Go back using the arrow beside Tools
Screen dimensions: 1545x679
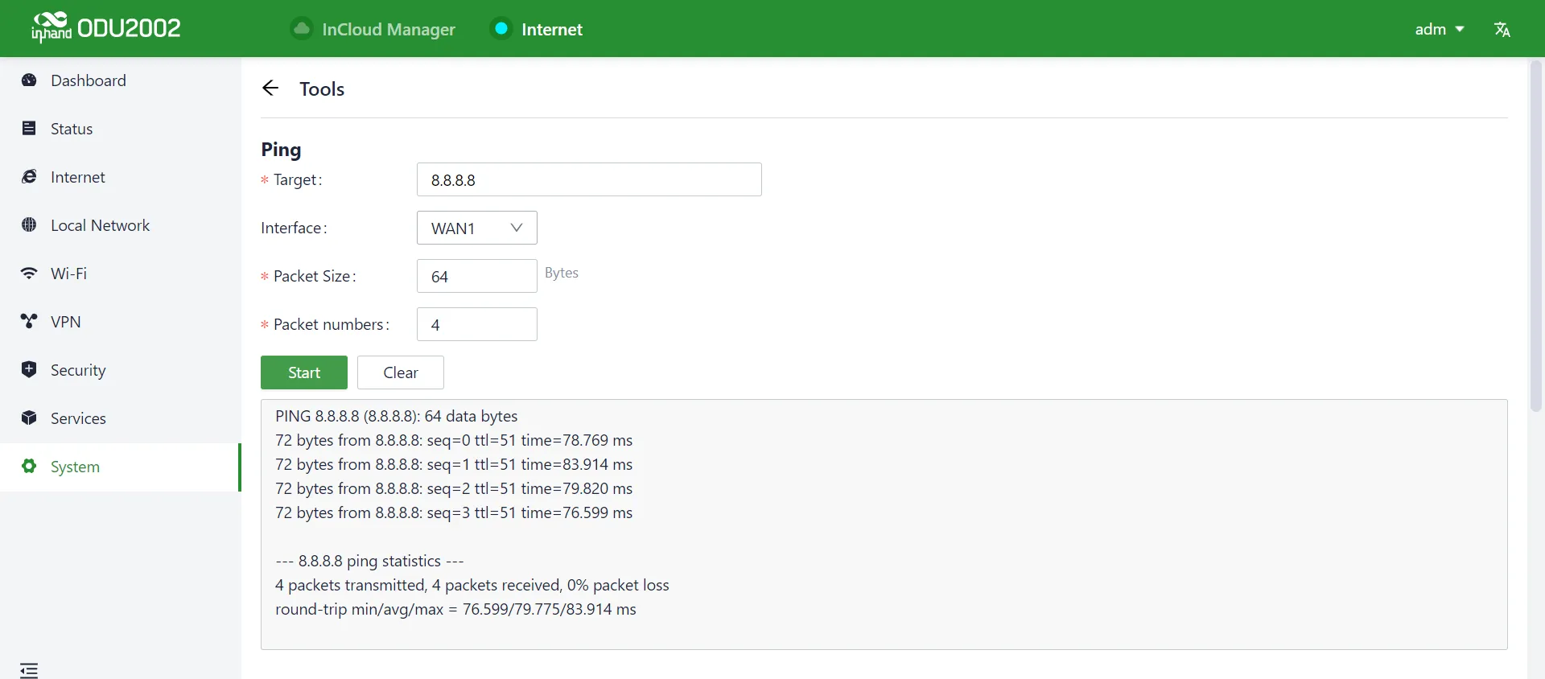[270, 88]
